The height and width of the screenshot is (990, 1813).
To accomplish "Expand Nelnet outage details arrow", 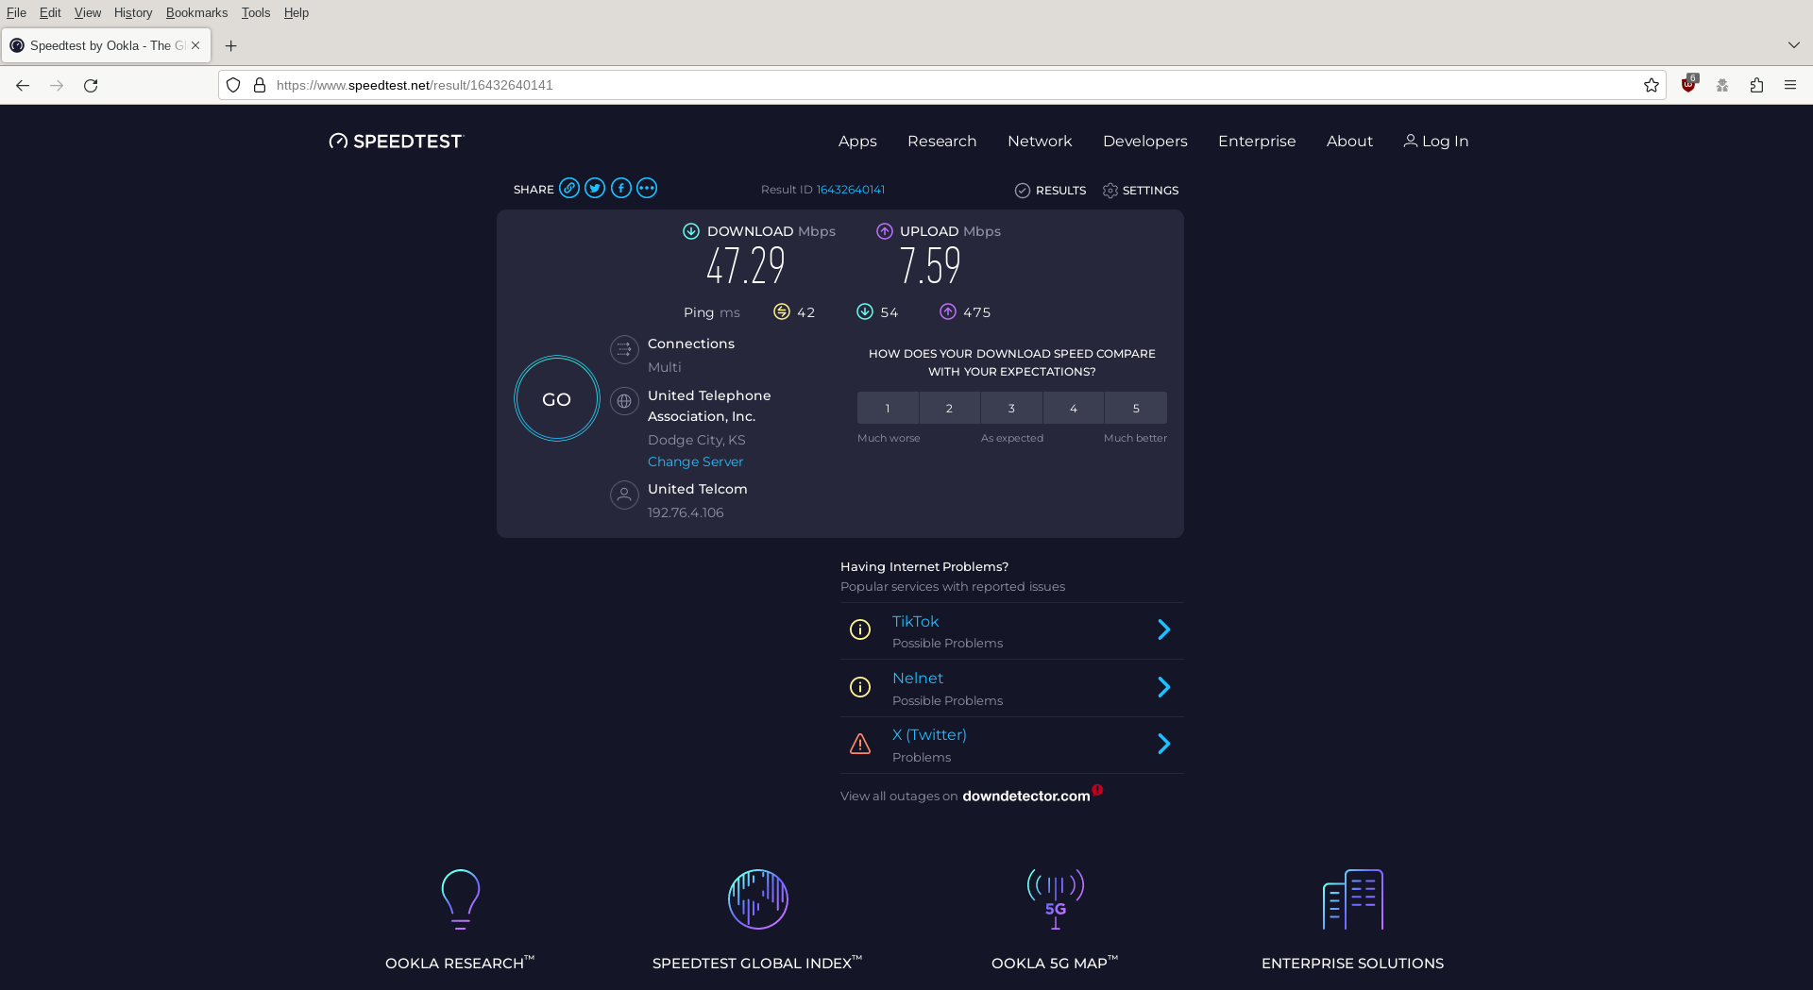I will [x=1163, y=687].
